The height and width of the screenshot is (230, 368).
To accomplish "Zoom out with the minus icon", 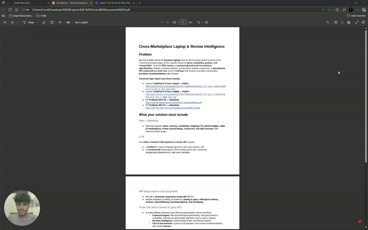I will tap(161, 22).
